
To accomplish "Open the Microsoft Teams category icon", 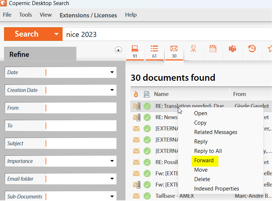I will 232,49.
